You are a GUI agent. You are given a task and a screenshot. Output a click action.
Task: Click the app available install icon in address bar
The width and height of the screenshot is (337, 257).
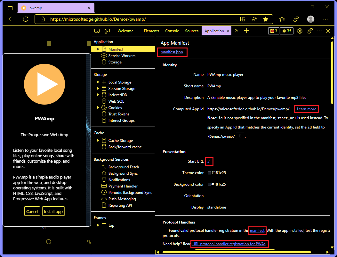tap(243, 19)
